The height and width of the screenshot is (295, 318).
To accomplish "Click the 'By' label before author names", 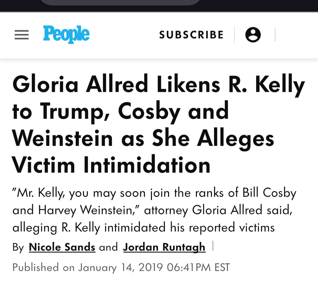I will [x=18, y=247].
